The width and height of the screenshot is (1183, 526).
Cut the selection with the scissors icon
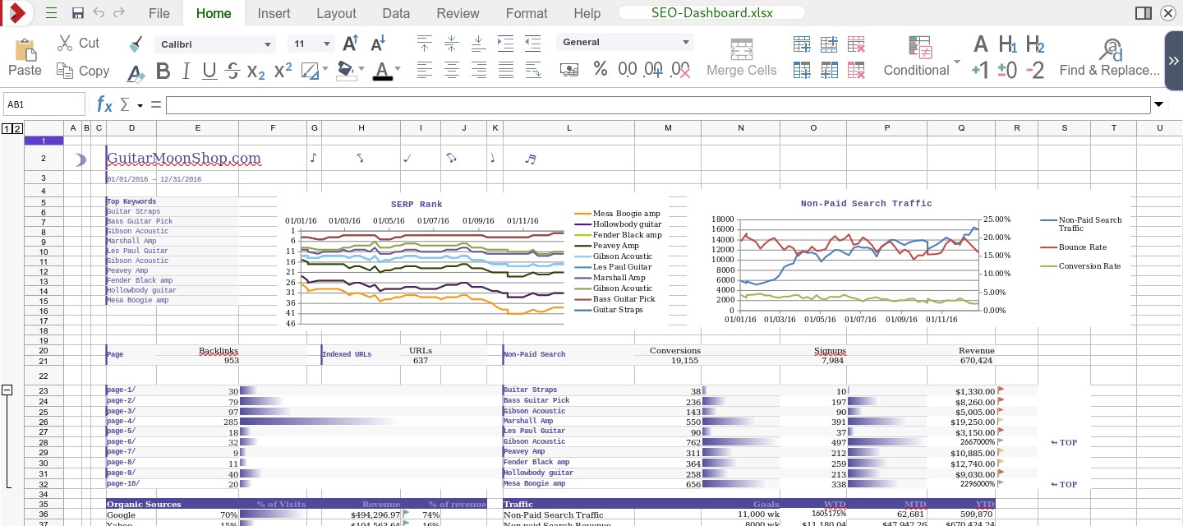pos(66,43)
